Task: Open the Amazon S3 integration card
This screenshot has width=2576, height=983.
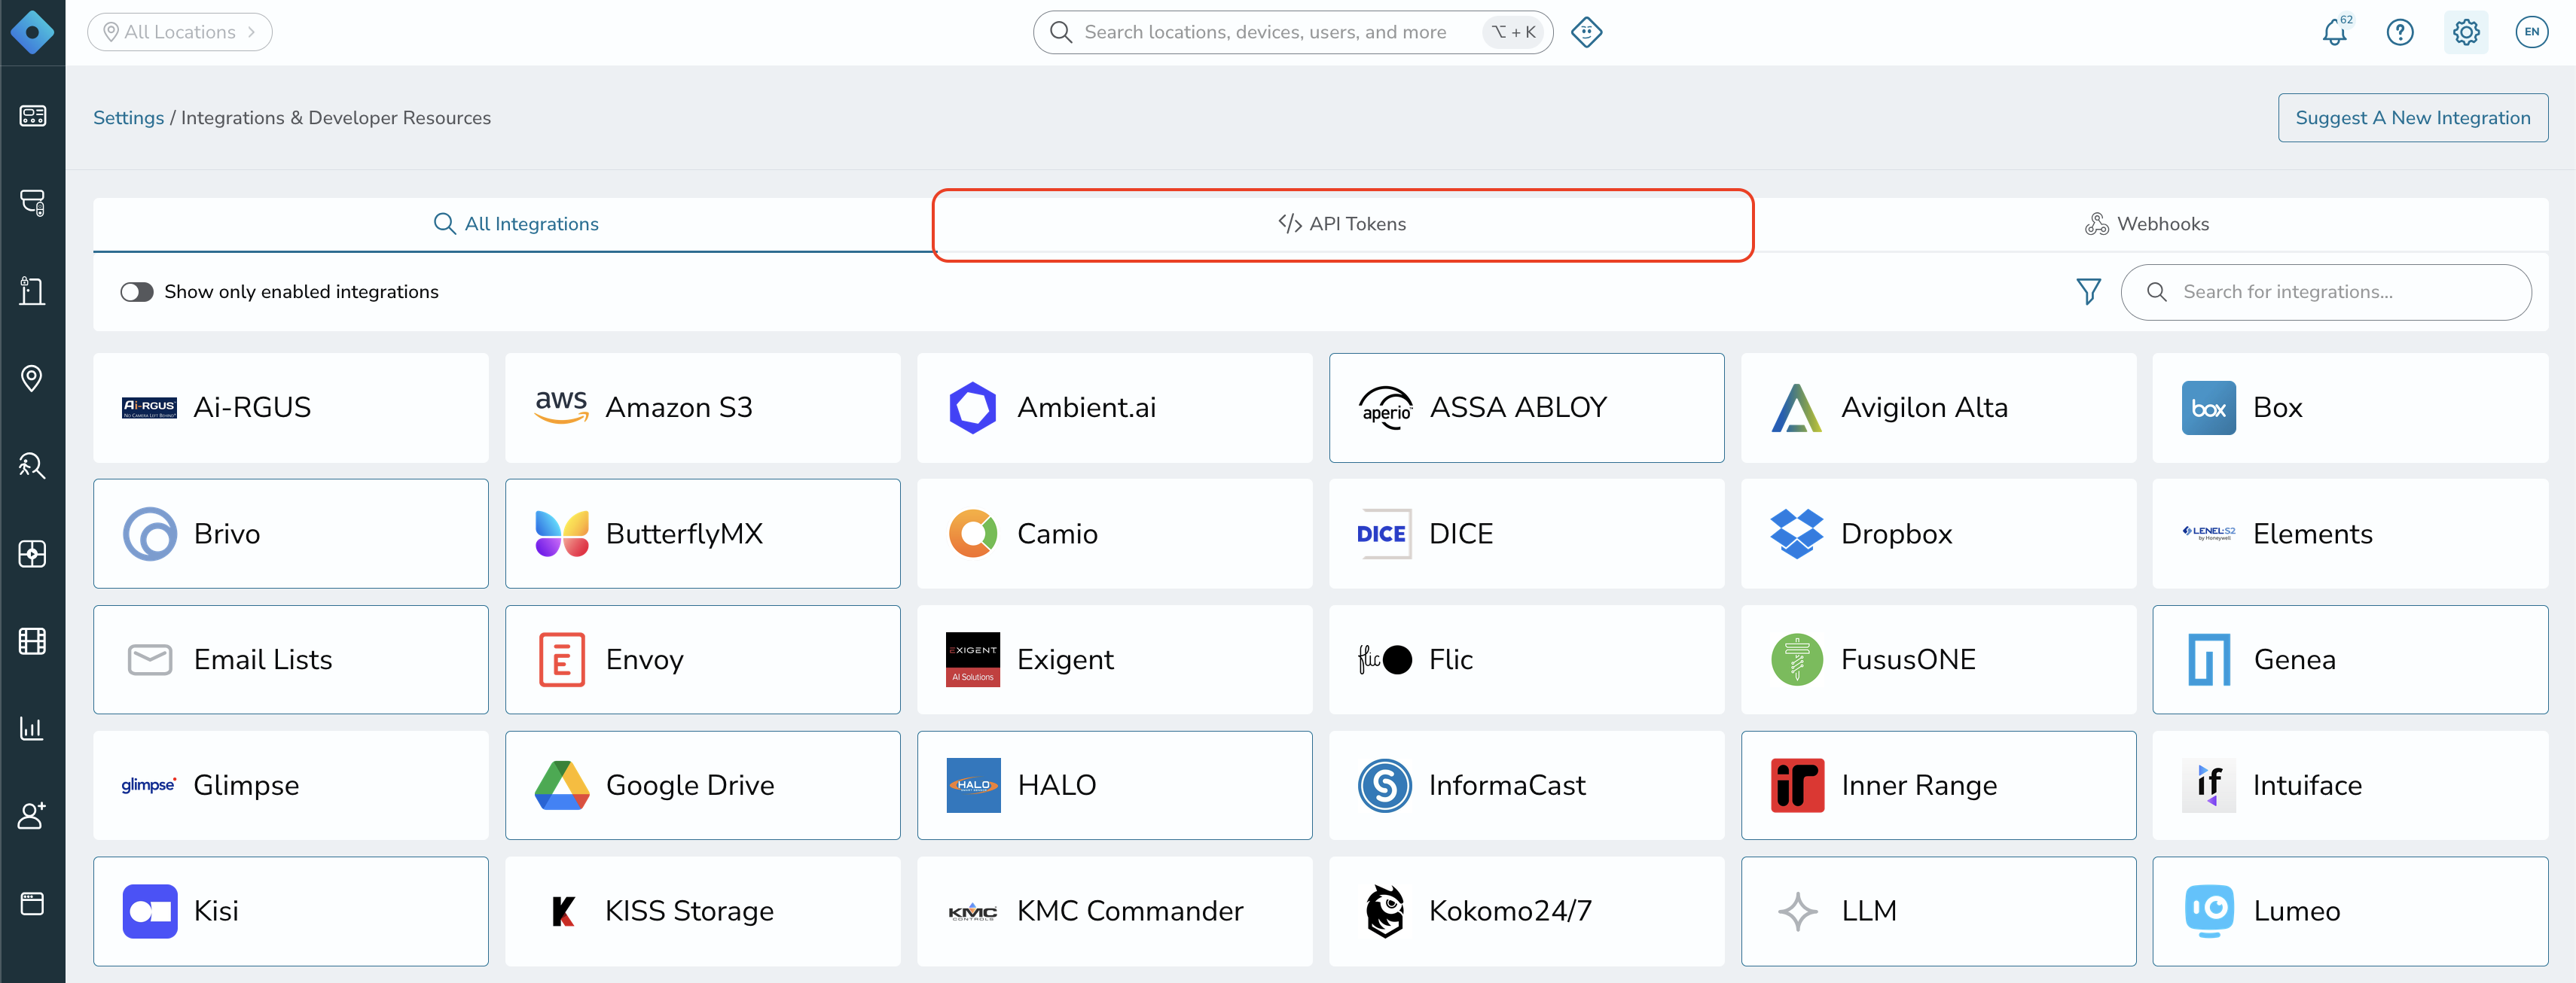Action: [x=703, y=408]
